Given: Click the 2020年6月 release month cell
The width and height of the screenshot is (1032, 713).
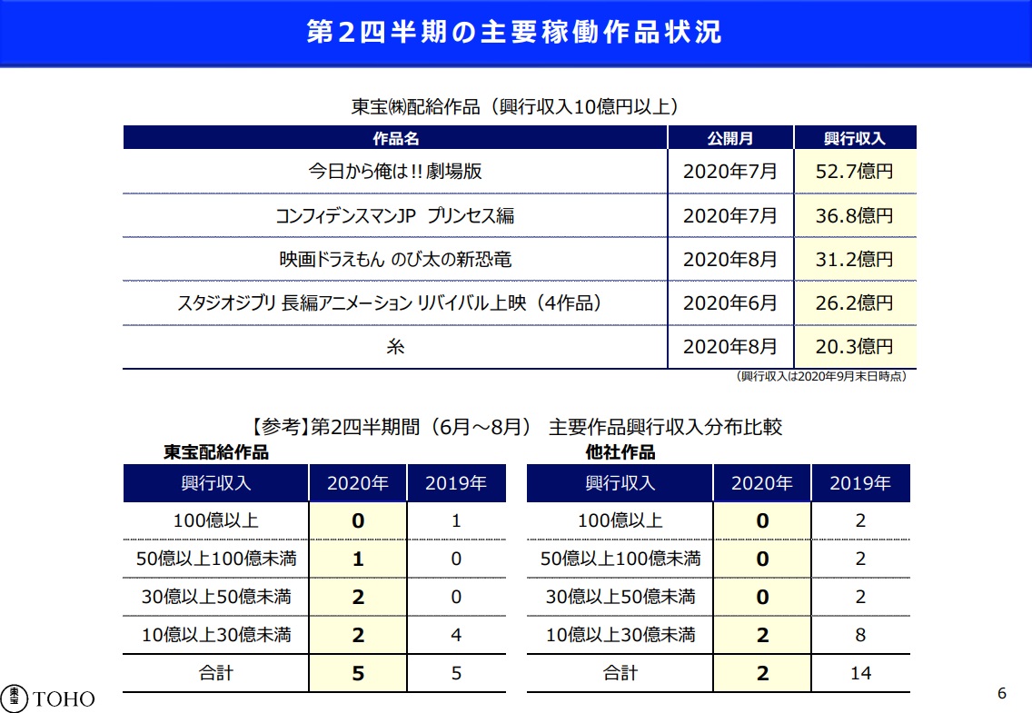Looking at the screenshot, I should tap(729, 302).
